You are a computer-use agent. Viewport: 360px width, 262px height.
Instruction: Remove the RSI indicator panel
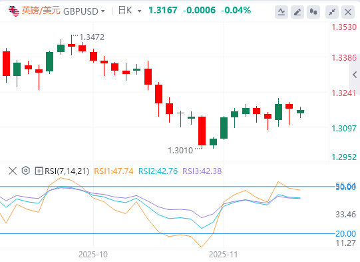13,171
